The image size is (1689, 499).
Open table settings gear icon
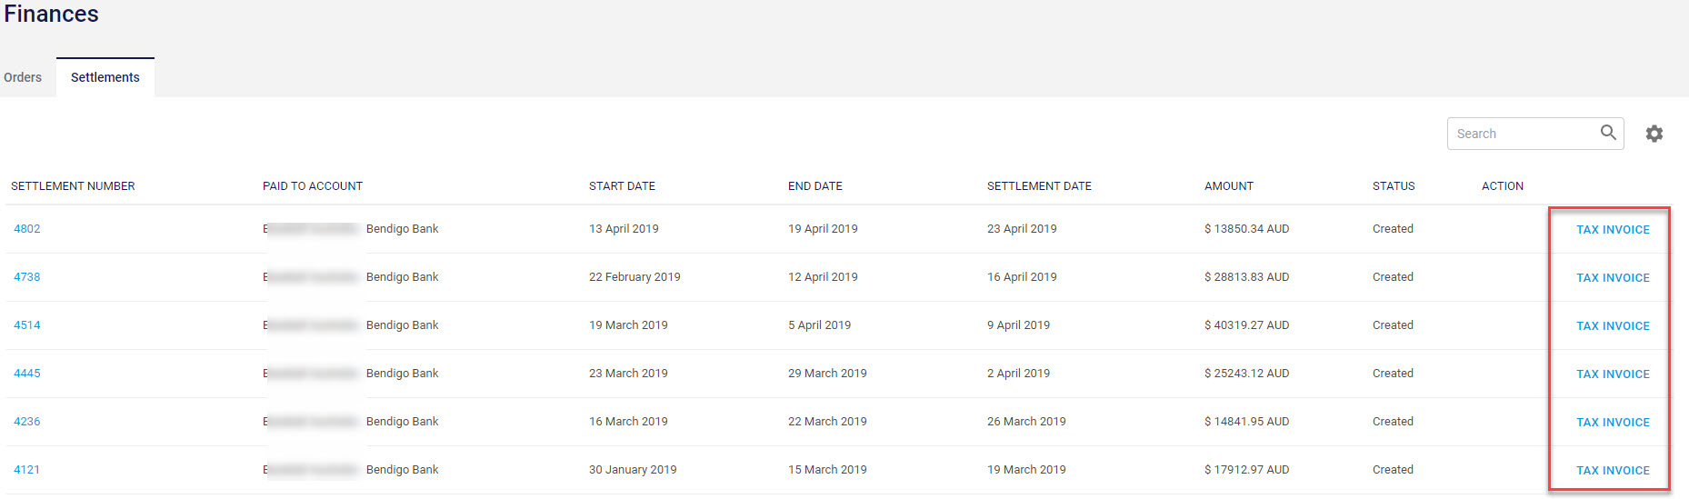(1654, 134)
